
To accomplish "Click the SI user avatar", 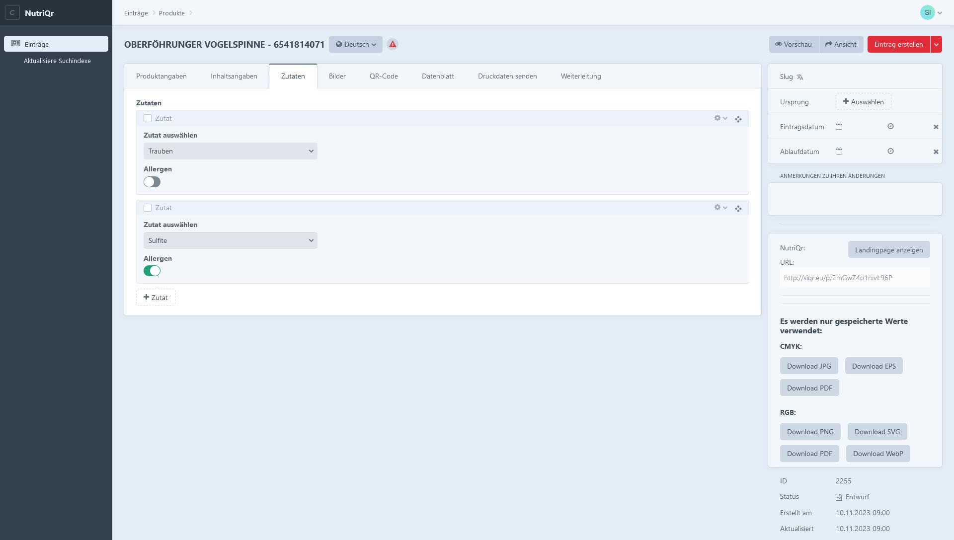I will 927,12.
